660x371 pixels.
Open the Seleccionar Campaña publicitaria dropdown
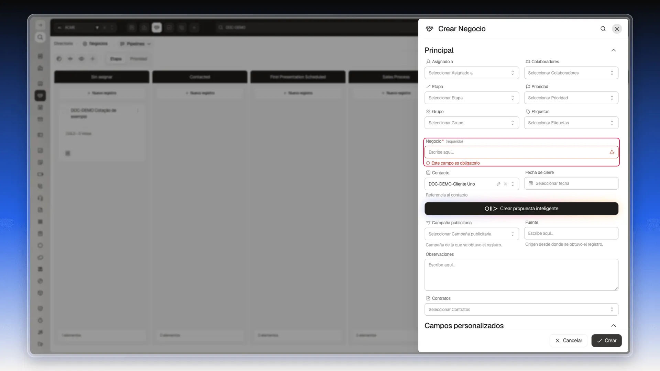pyautogui.click(x=472, y=234)
